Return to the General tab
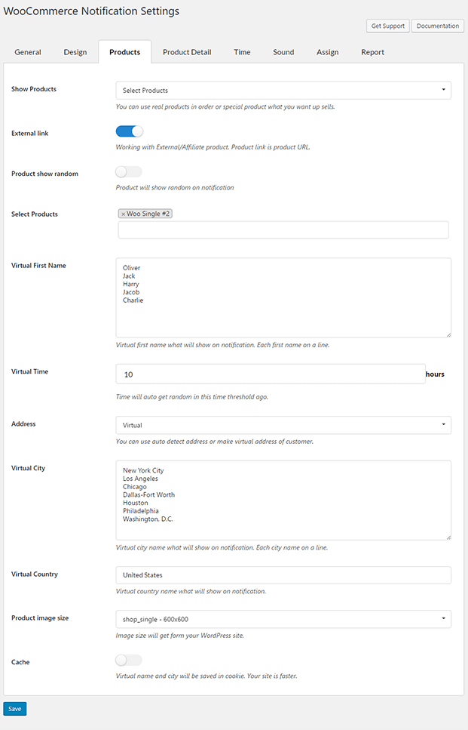The image size is (468, 730). coord(28,52)
